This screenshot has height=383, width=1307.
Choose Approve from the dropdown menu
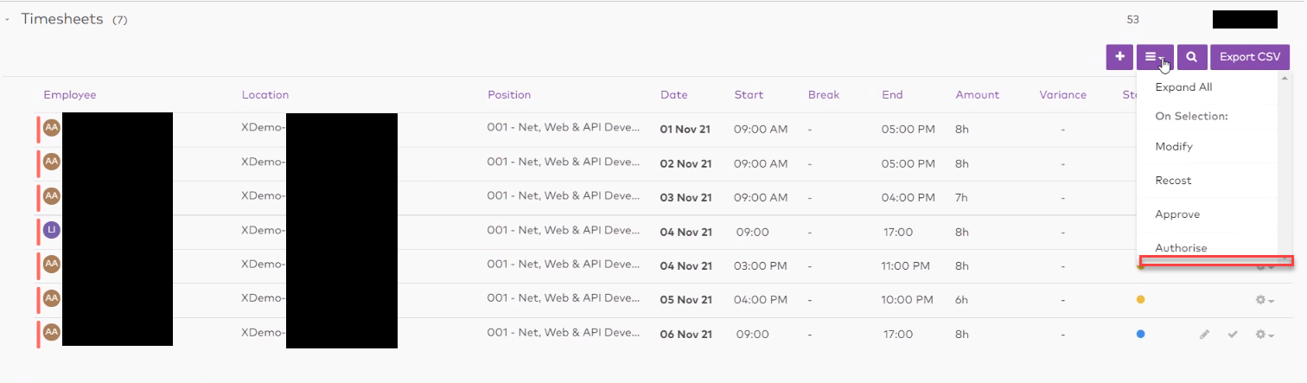tap(1177, 214)
